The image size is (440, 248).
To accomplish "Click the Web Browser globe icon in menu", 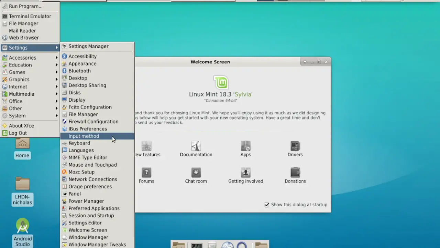I will coord(5,38).
